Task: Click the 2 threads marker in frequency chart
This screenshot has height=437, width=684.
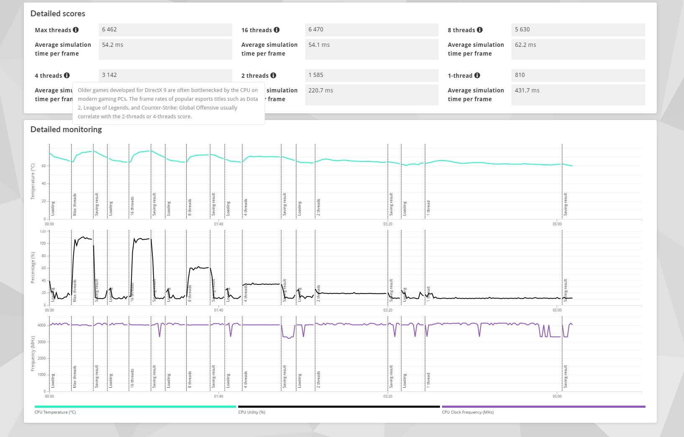Action: click(x=318, y=379)
